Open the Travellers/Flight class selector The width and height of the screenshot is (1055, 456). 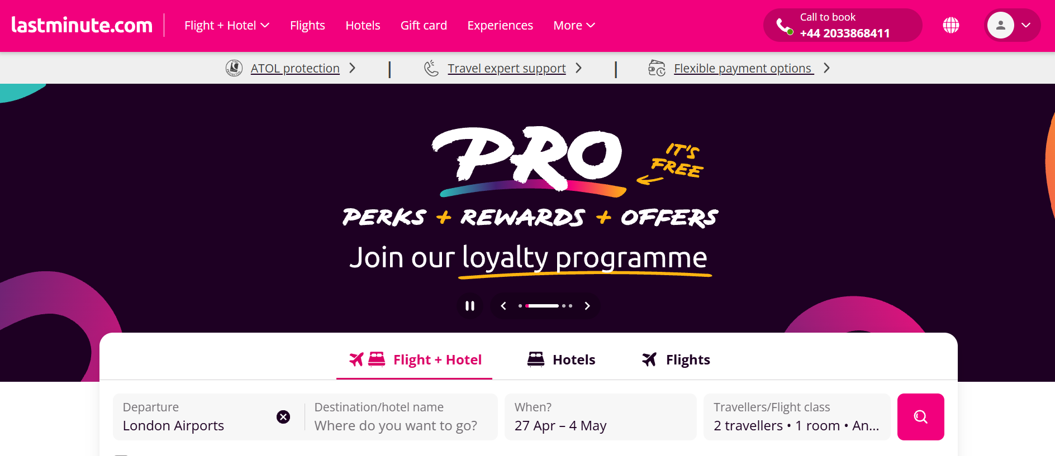(x=796, y=417)
